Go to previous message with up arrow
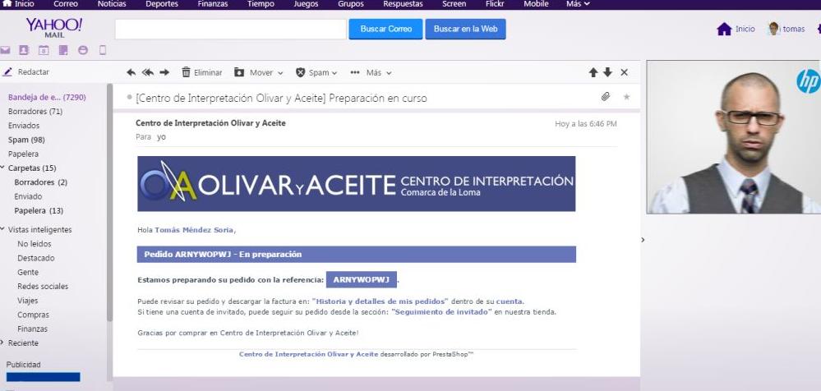Viewport: 821px width, 391px height. coord(593,73)
